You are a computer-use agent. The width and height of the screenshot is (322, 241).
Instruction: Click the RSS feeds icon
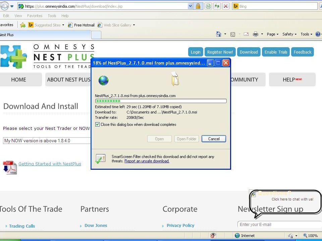tap(233, 34)
